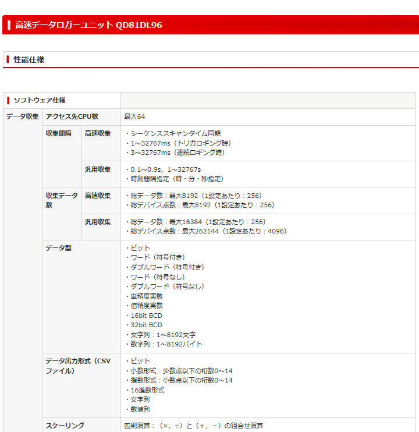Viewport: 419px width, 432px height.
Task: Click the 四則演算 combination description
Action: (x=194, y=426)
